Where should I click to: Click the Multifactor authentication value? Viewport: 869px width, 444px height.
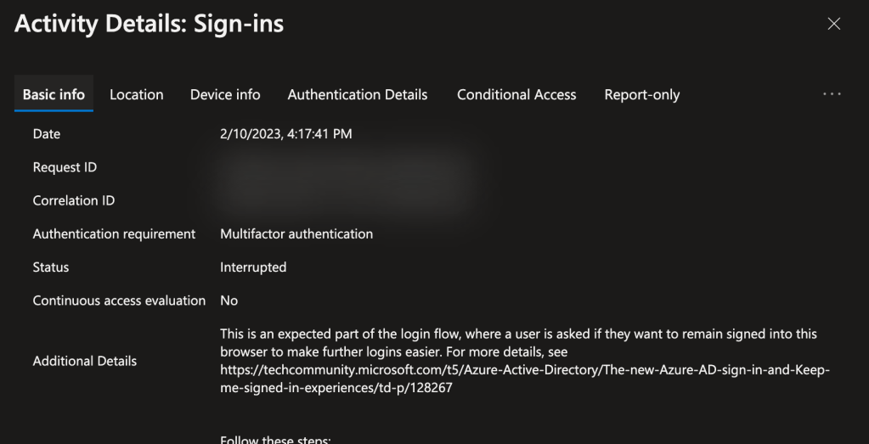pyautogui.click(x=296, y=233)
